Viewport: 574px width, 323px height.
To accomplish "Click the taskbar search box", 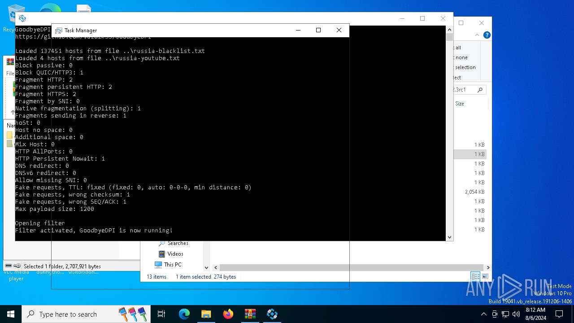I will coord(86,314).
